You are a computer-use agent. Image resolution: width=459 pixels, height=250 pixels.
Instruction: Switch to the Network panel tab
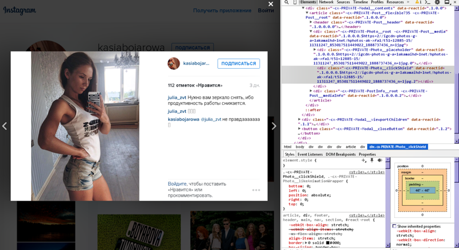tap(326, 2)
